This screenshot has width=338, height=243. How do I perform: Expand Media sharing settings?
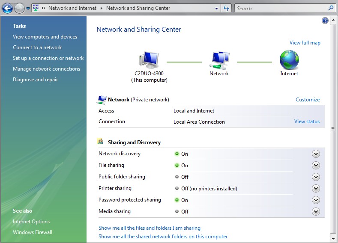316,212
